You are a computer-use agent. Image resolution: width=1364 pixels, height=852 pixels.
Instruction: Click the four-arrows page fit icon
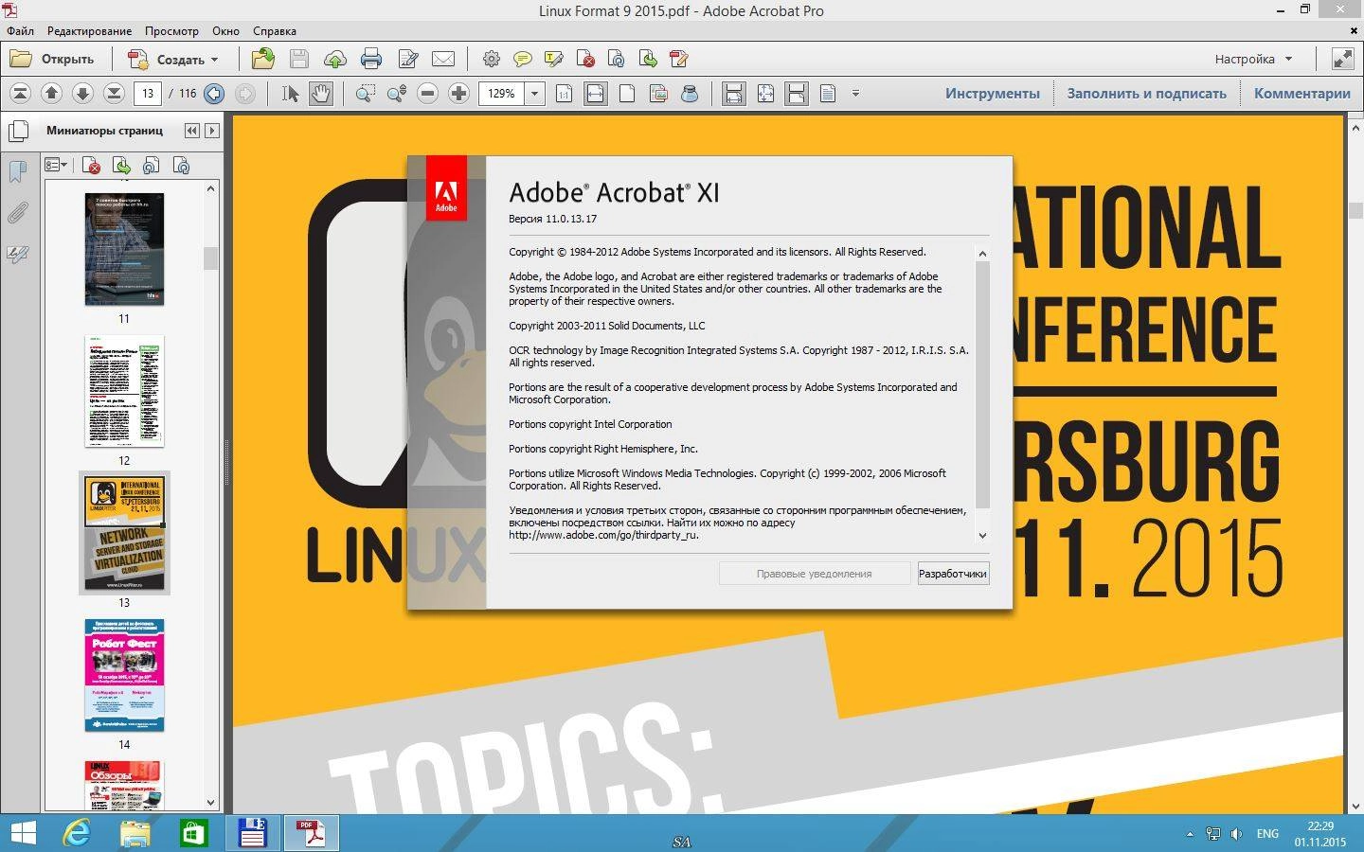765,93
